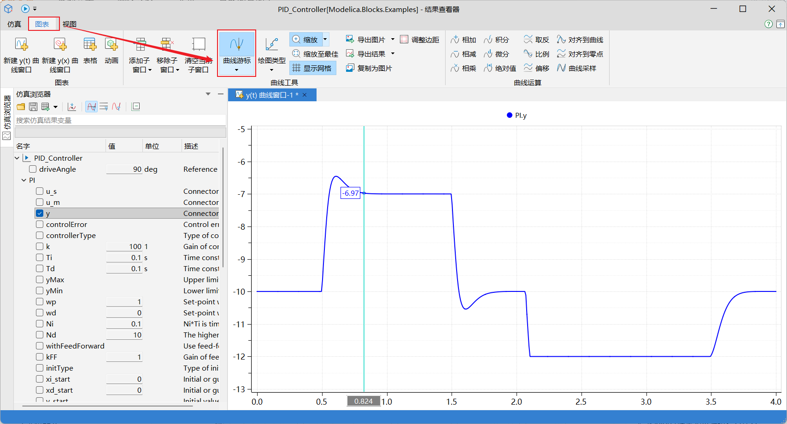Expand the 导出图片 dropdown arrow
The width and height of the screenshot is (787, 424).
393,40
